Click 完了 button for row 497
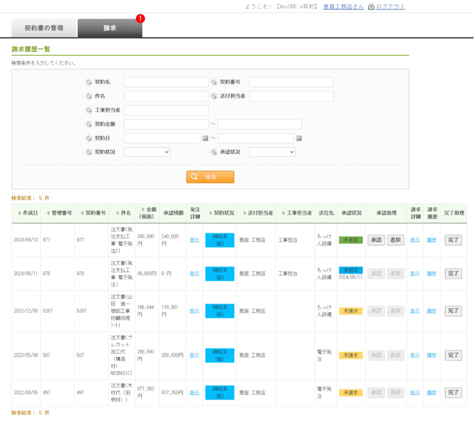Image resolution: width=475 pixels, height=424 pixels. 454,393
